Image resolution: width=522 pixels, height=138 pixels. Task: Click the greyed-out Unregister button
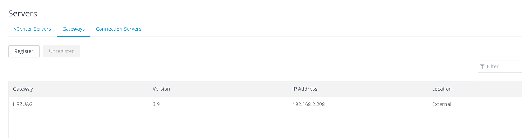(x=61, y=51)
